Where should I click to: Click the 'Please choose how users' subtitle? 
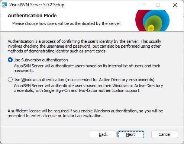67,23
